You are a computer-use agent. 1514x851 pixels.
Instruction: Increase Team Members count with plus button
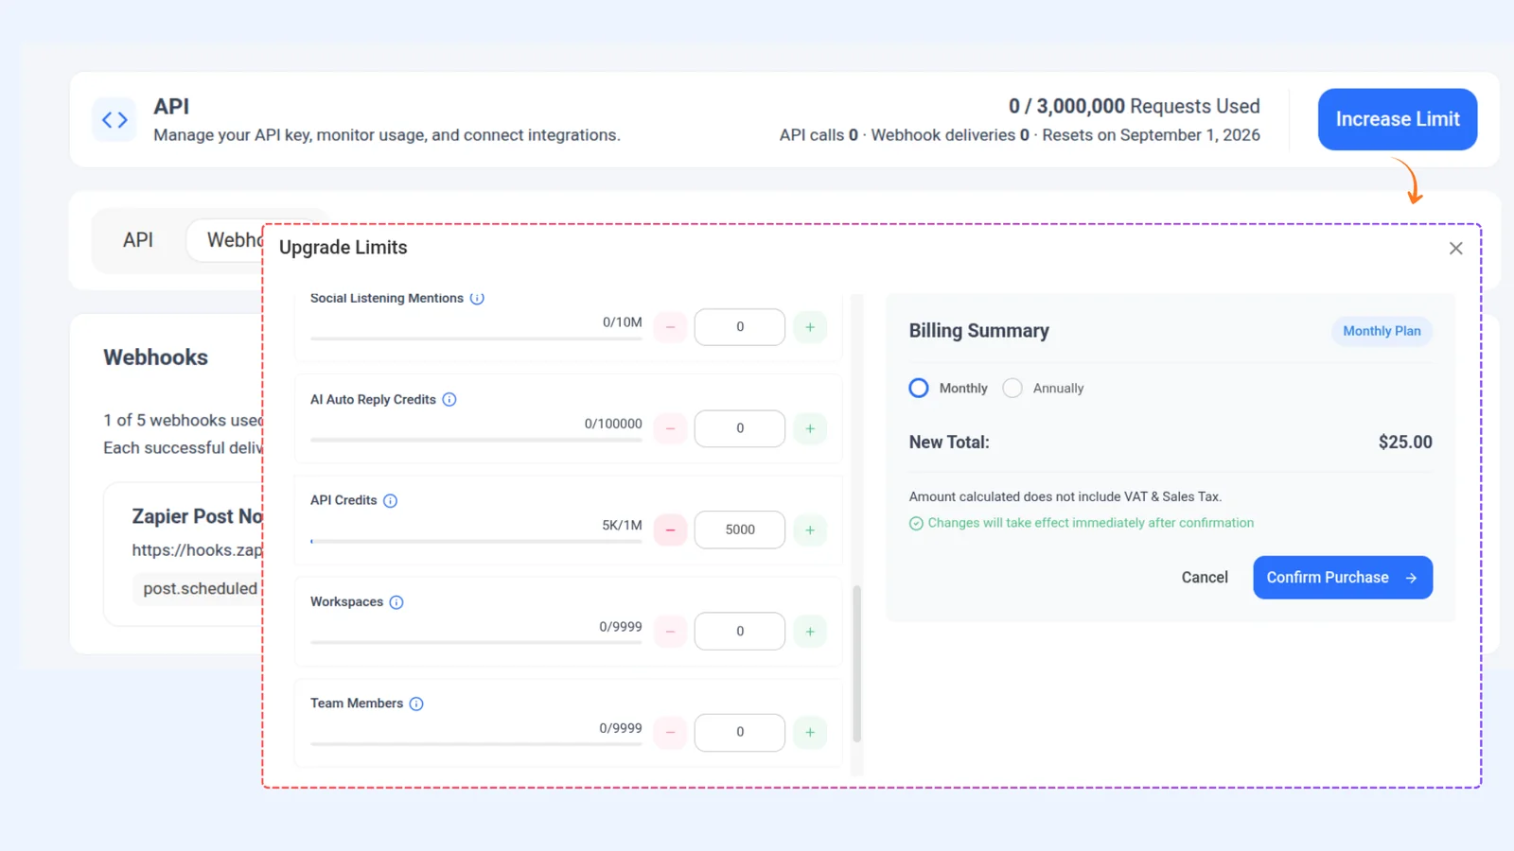tap(810, 732)
